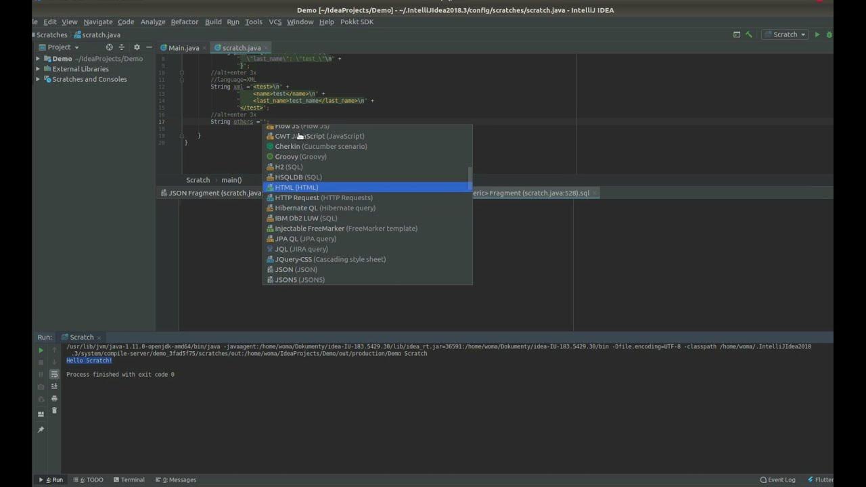Choose Groovy from language list
The width and height of the screenshot is (866, 487).
[367, 156]
